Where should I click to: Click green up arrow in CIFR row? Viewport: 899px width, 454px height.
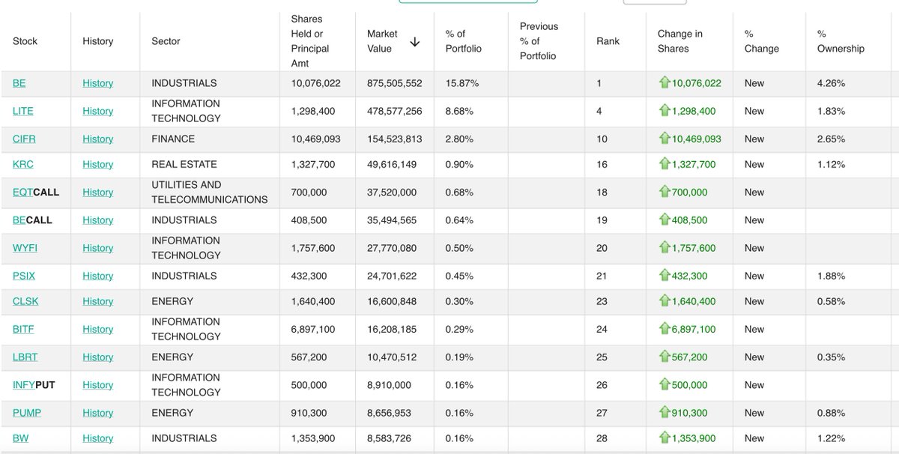[665, 139]
